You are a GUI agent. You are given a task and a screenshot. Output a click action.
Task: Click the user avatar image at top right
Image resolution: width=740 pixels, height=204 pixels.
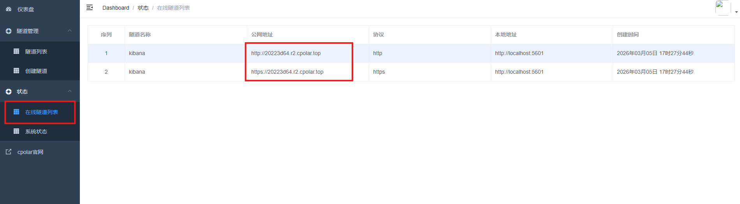(722, 8)
